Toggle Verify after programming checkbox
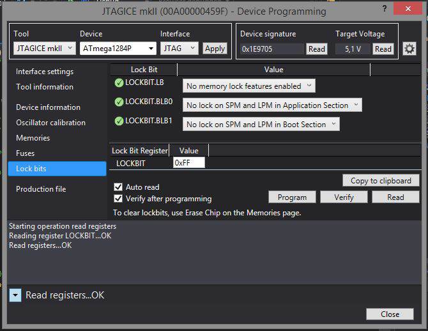428x331 pixels. click(118, 199)
